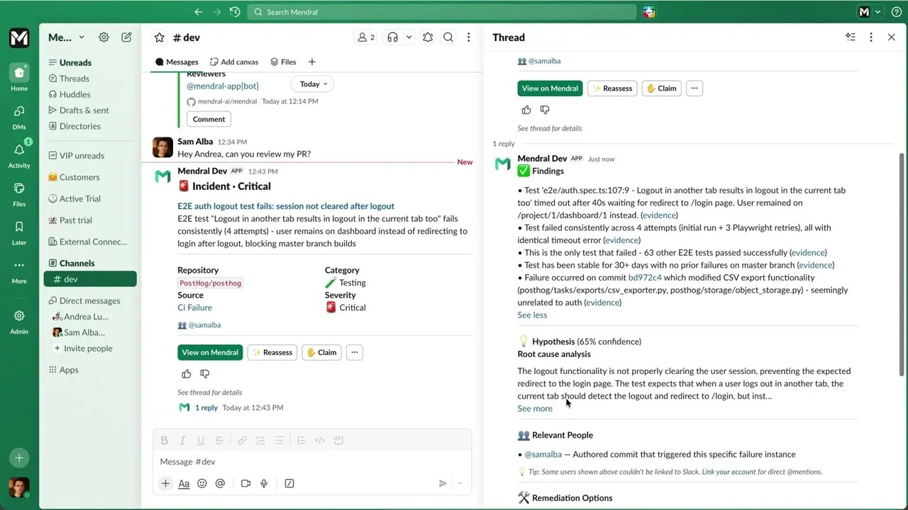This screenshot has height=510, width=908.
Task: Click the Comment button on PR message
Action: (209, 119)
